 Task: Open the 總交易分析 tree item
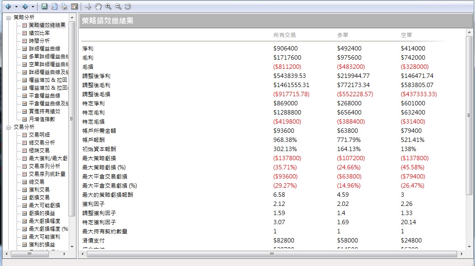tap(42, 142)
